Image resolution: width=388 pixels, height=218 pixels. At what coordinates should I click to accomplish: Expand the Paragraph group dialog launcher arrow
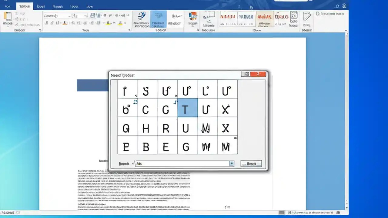tap(129, 30)
